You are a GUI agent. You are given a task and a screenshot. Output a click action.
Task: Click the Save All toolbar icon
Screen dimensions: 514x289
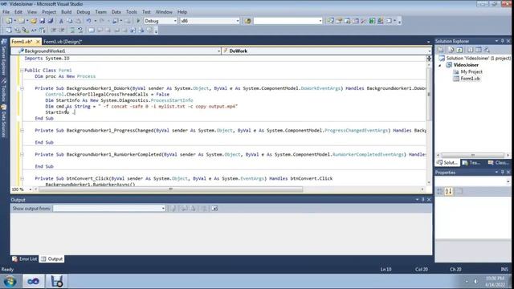click(51, 21)
